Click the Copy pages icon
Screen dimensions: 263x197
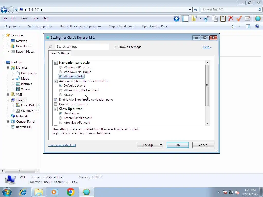click(x=215, y=18)
